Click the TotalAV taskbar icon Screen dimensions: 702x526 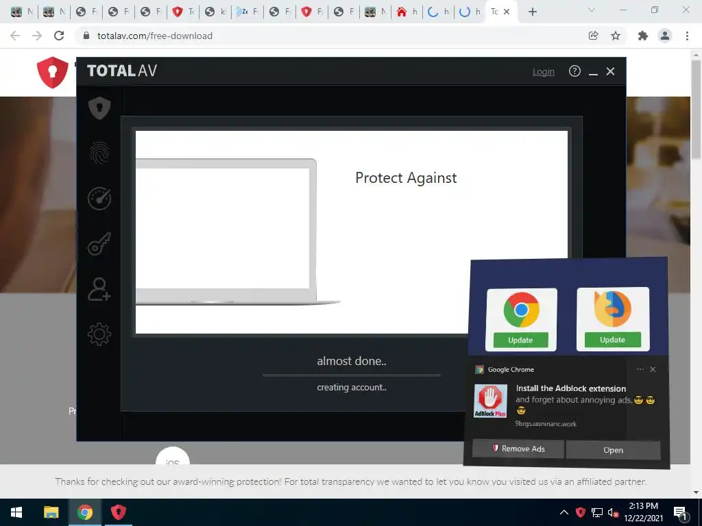click(118, 512)
